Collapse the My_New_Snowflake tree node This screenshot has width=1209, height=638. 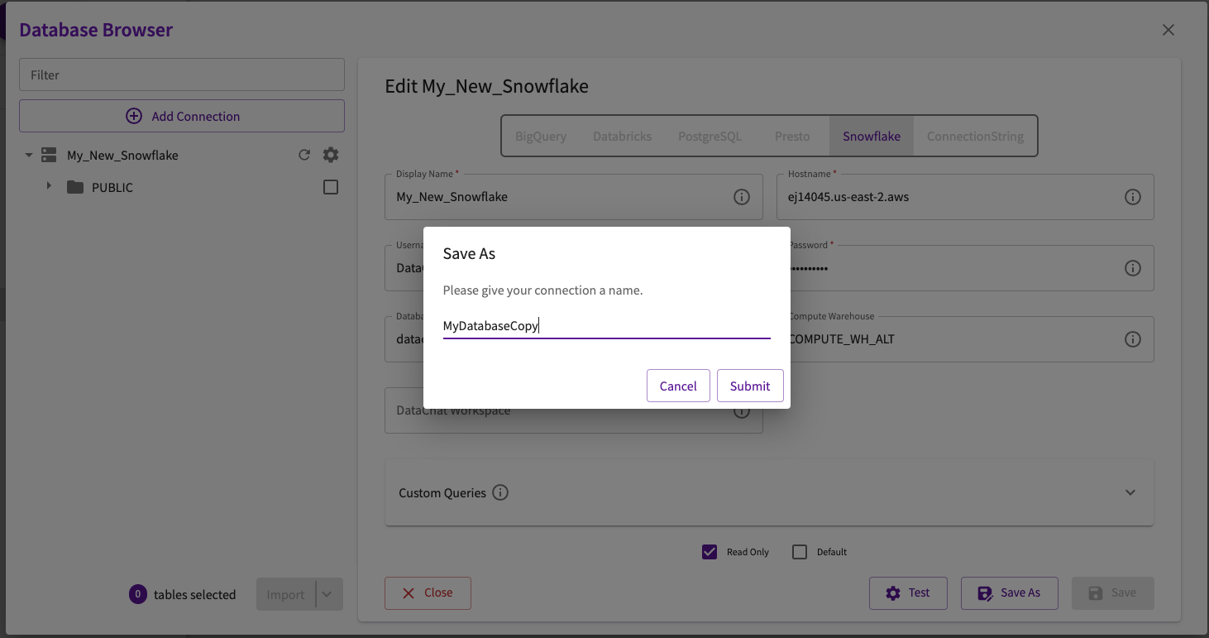click(x=29, y=155)
